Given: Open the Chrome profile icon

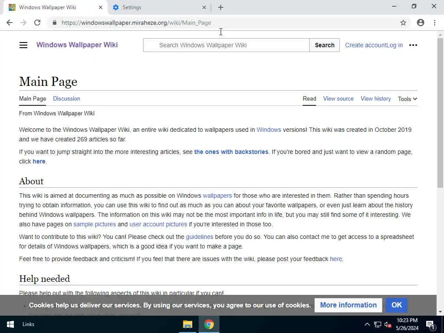Looking at the screenshot, I should tap(421, 23).
